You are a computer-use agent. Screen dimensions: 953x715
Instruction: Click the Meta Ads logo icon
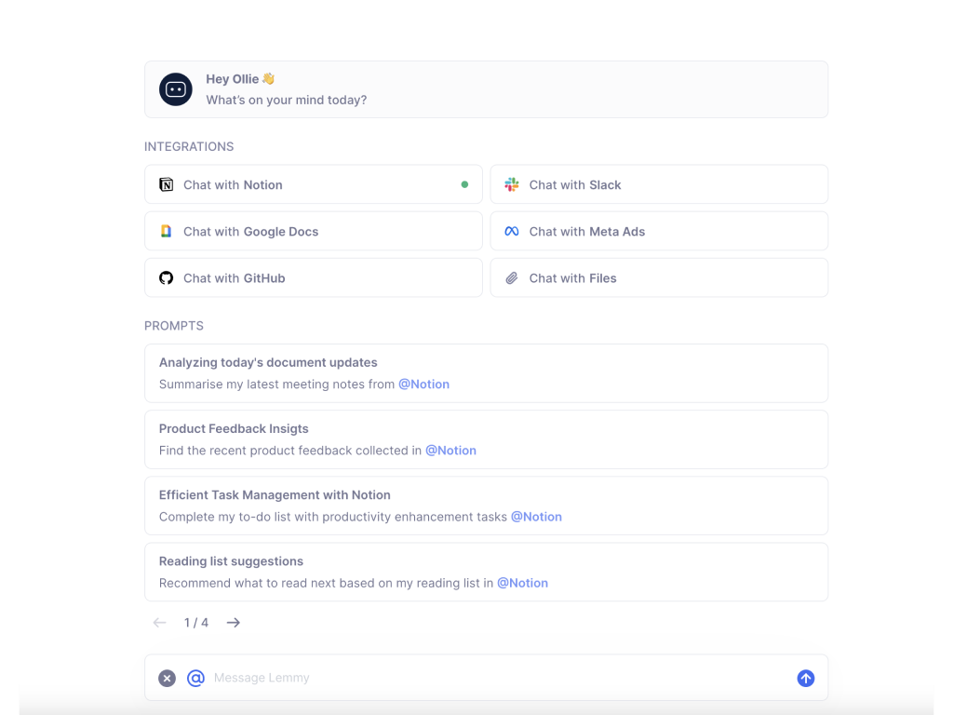coord(512,231)
